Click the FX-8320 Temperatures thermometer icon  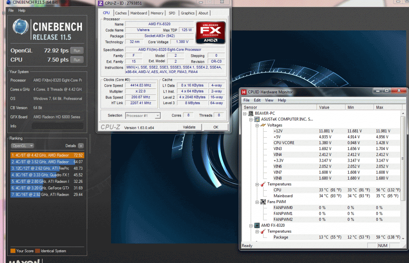click(263, 231)
